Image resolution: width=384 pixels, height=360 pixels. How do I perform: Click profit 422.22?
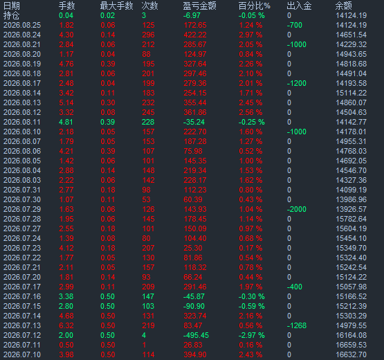195,35
